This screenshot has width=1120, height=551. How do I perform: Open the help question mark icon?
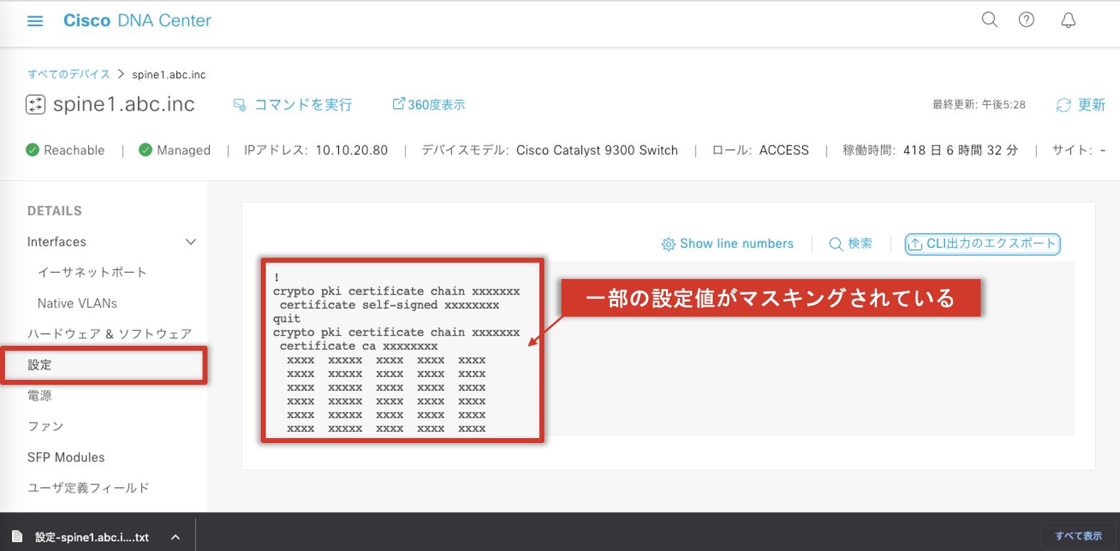click(x=1026, y=20)
